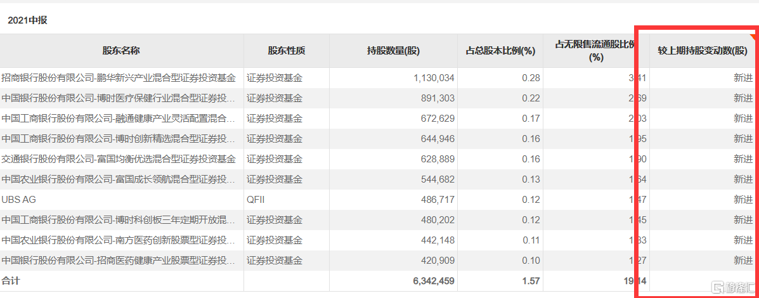This screenshot has height=298, width=759.
Task: Click 新进 in the 博时医疗保健 row
Action: (743, 98)
